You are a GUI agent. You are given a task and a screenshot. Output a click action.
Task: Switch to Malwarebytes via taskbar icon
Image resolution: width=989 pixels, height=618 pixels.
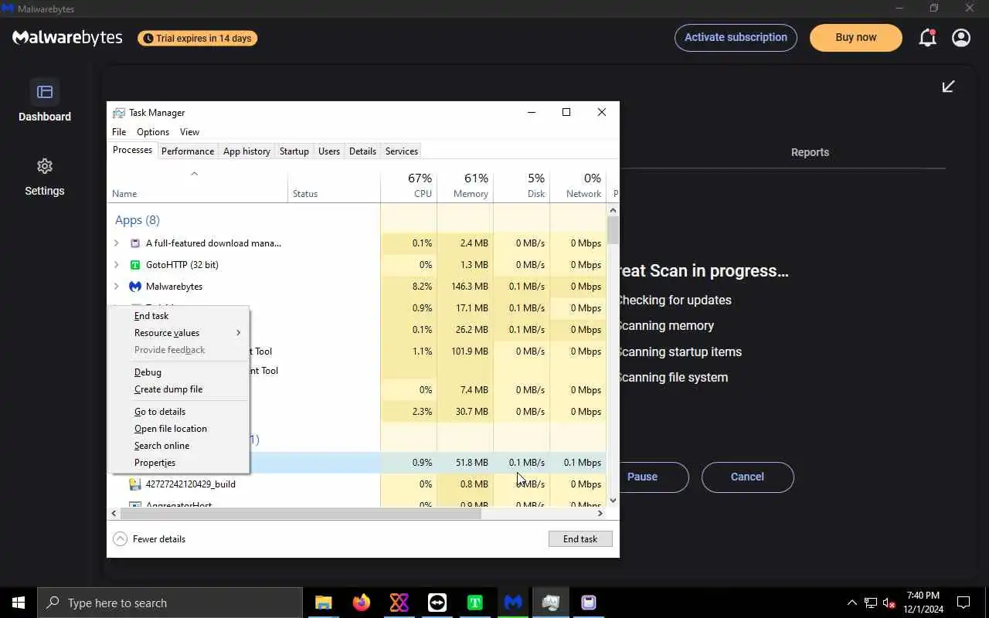tap(513, 603)
